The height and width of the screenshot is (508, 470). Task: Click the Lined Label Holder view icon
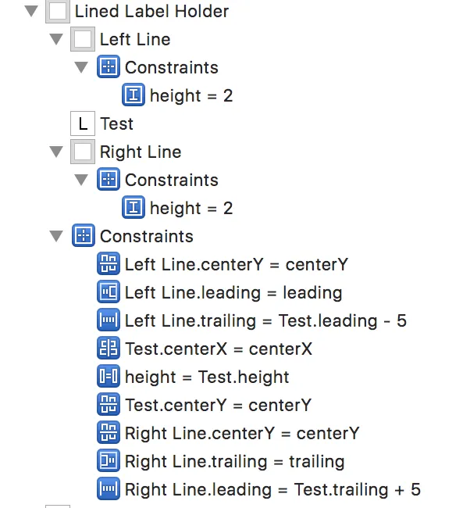point(58,12)
